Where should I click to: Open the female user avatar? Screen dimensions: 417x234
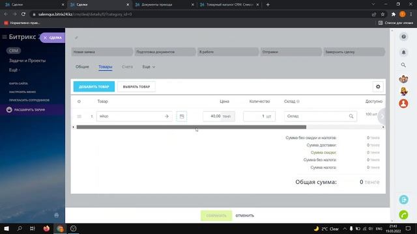[403, 91]
